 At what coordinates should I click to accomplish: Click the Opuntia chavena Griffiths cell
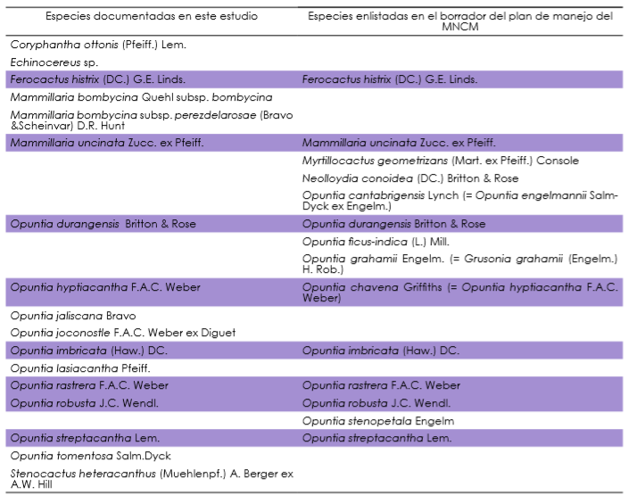[x=459, y=292]
